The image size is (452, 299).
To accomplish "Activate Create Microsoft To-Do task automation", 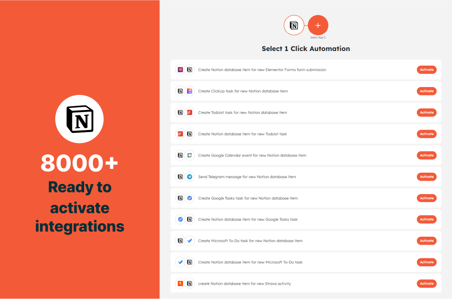I will click(x=426, y=241).
